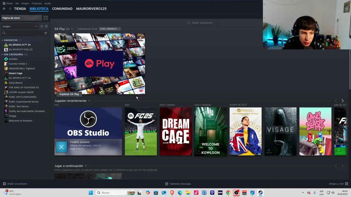
Task: Open the FC25 game cover
Action: pos(141,131)
